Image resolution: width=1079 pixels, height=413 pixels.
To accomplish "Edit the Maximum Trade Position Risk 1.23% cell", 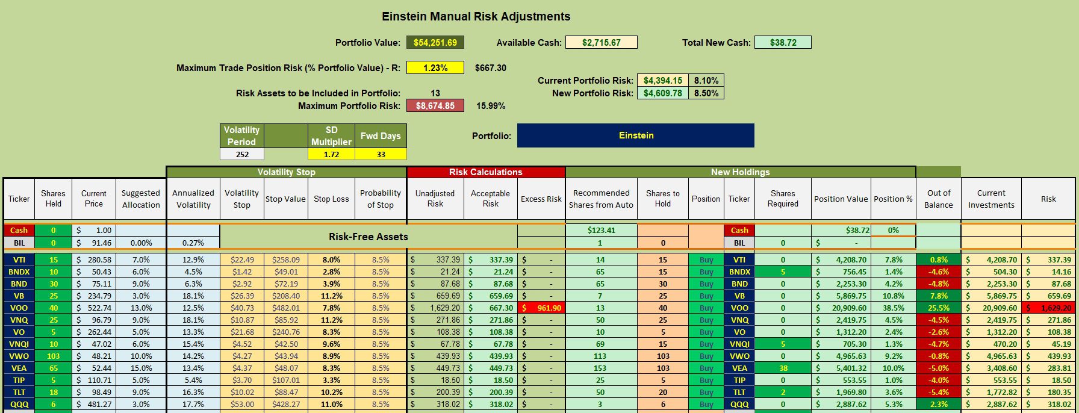I will pos(435,68).
